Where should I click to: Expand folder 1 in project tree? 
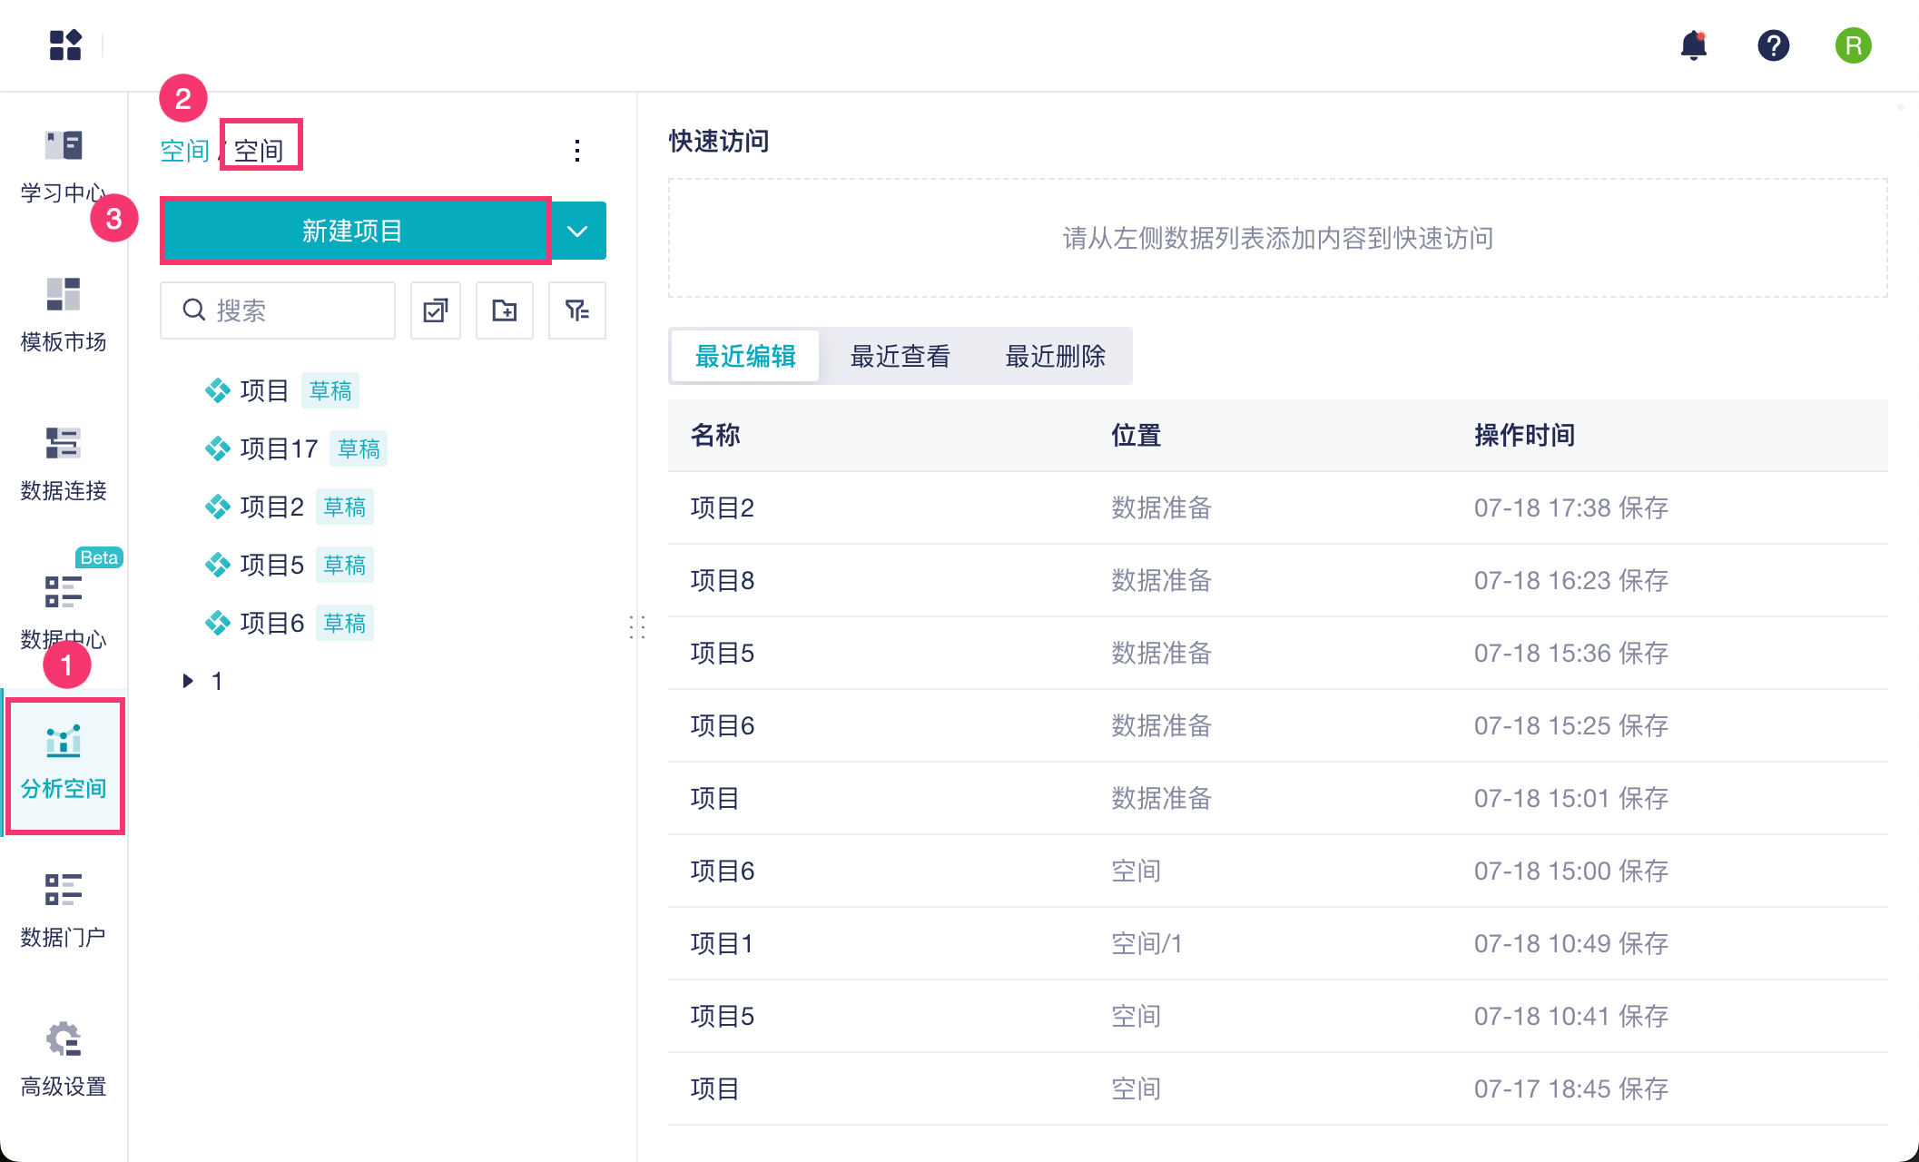[188, 681]
